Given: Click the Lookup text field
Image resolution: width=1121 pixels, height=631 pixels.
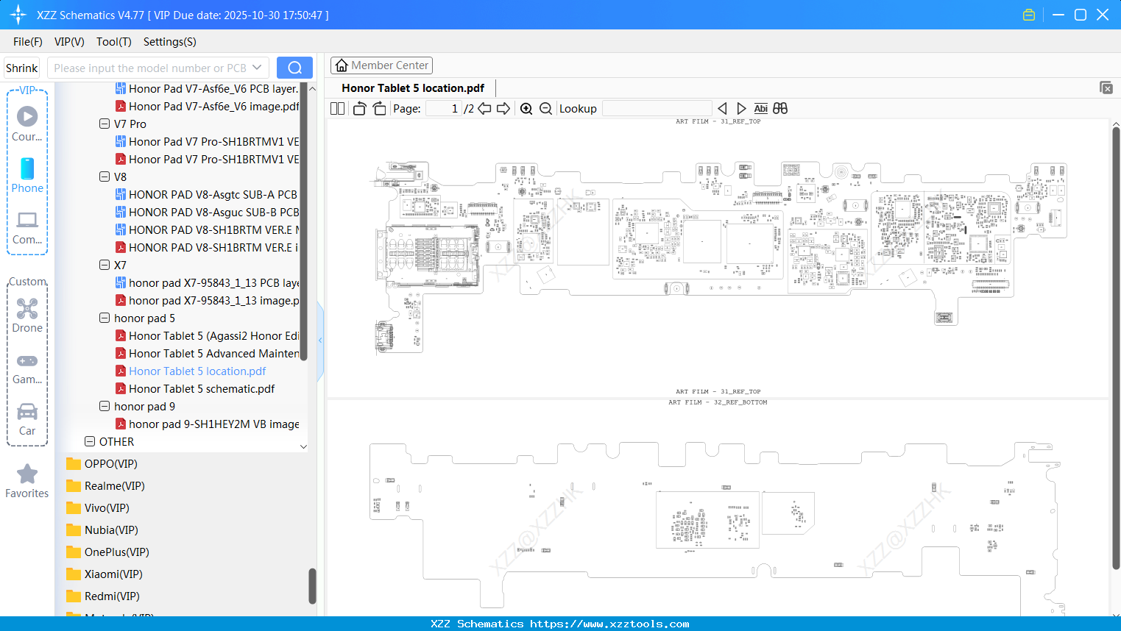Looking at the screenshot, I should [x=657, y=109].
